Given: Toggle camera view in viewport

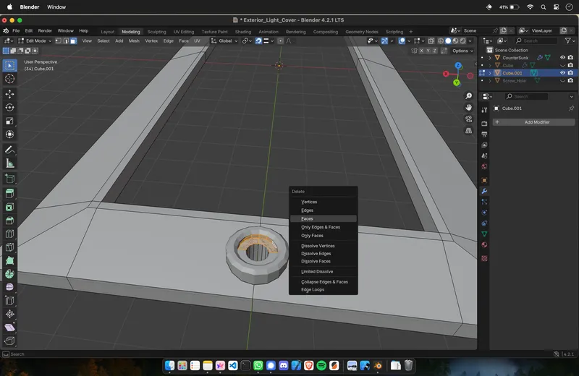Looking at the screenshot, I should point(469,119).
